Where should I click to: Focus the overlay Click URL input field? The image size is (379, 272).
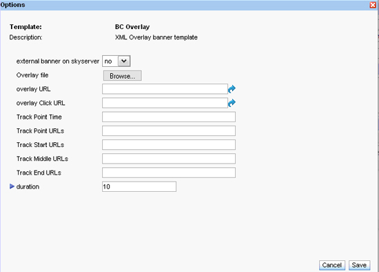pos(165,103)
